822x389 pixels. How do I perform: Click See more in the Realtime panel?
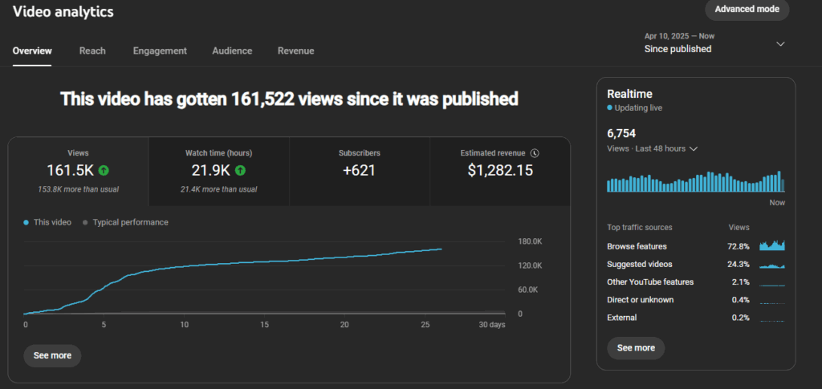pyautogui.click(x=636, y=348)
